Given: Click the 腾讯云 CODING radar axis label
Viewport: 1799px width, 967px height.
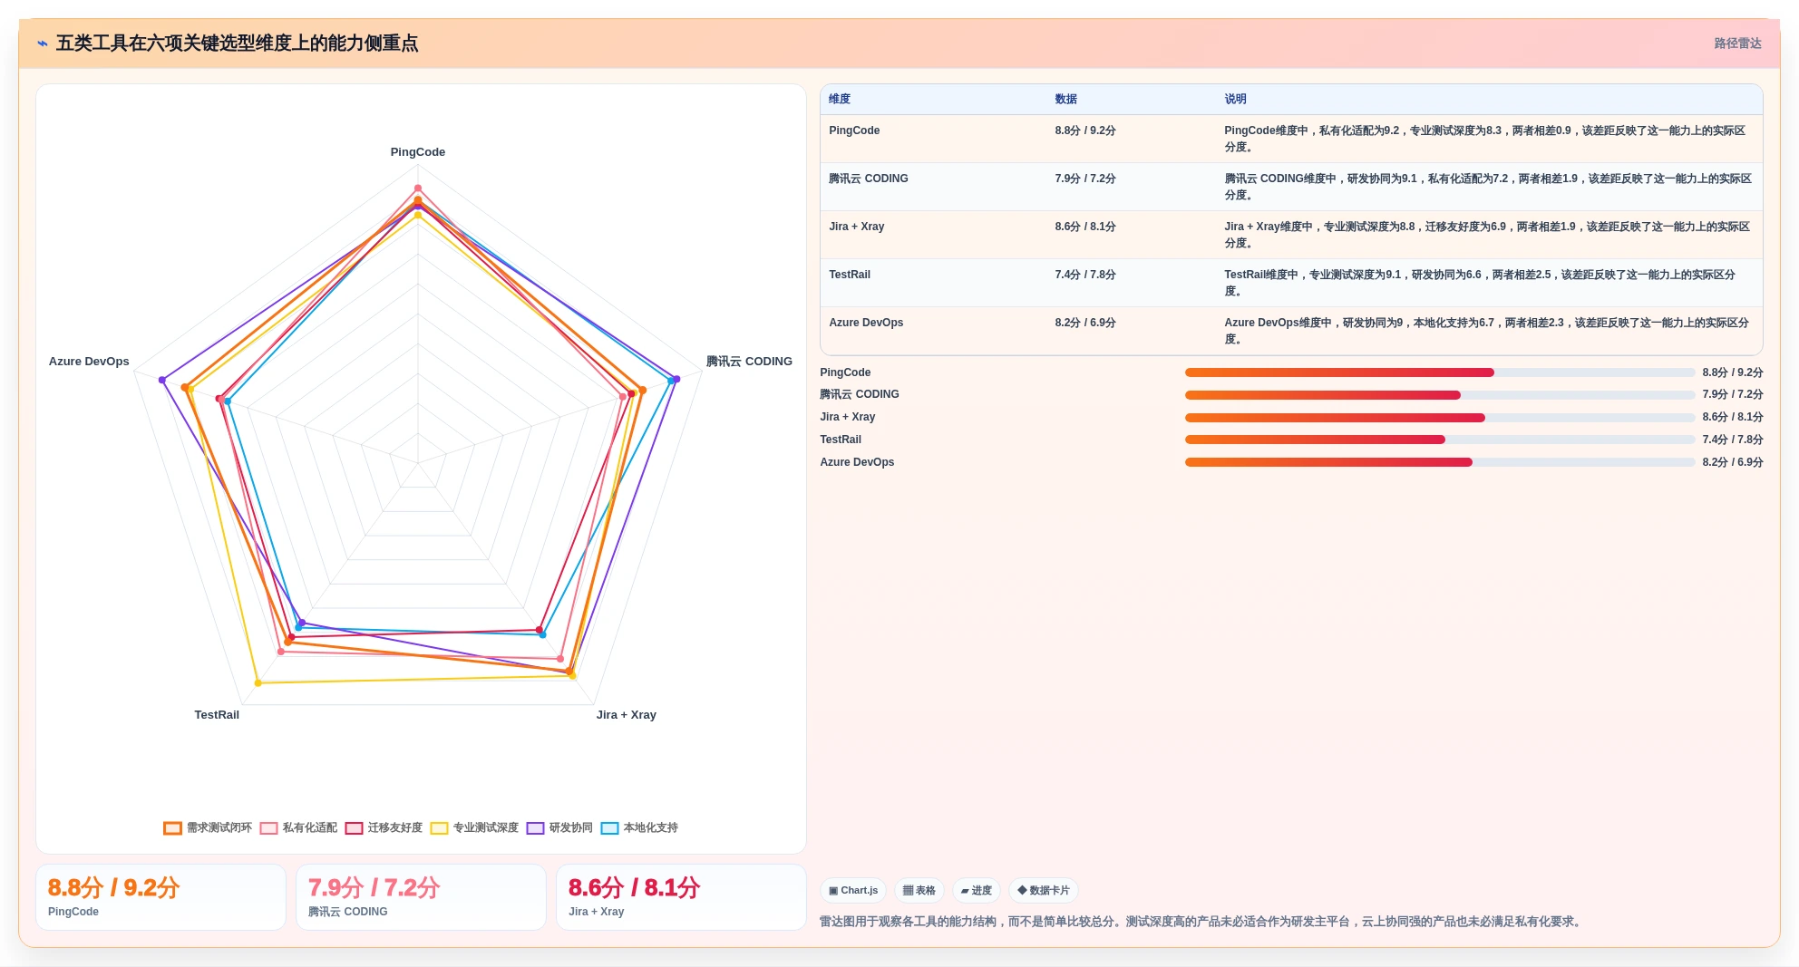Looking at the screenshot, I should [749, 362].
